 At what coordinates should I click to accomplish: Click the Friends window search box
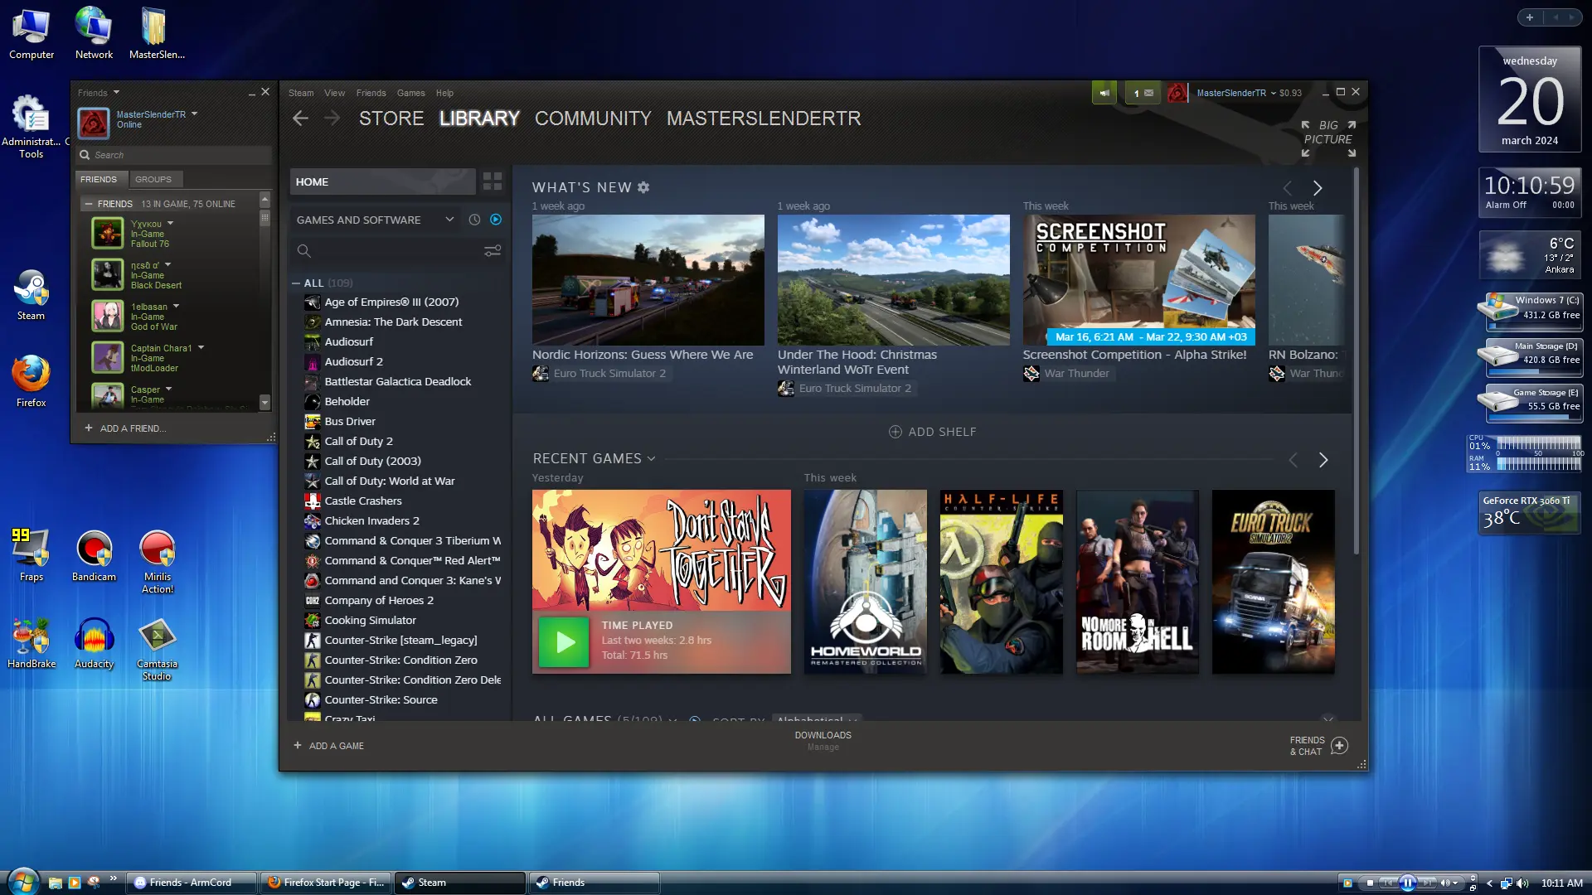coord(175,155)
